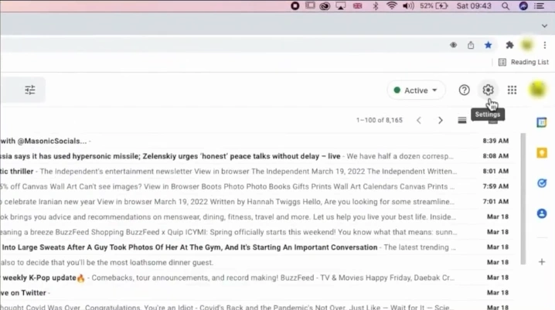Get add-ons plus icon in side panel
The height and width of the screenshot is (310, 555).
(542, 262)
